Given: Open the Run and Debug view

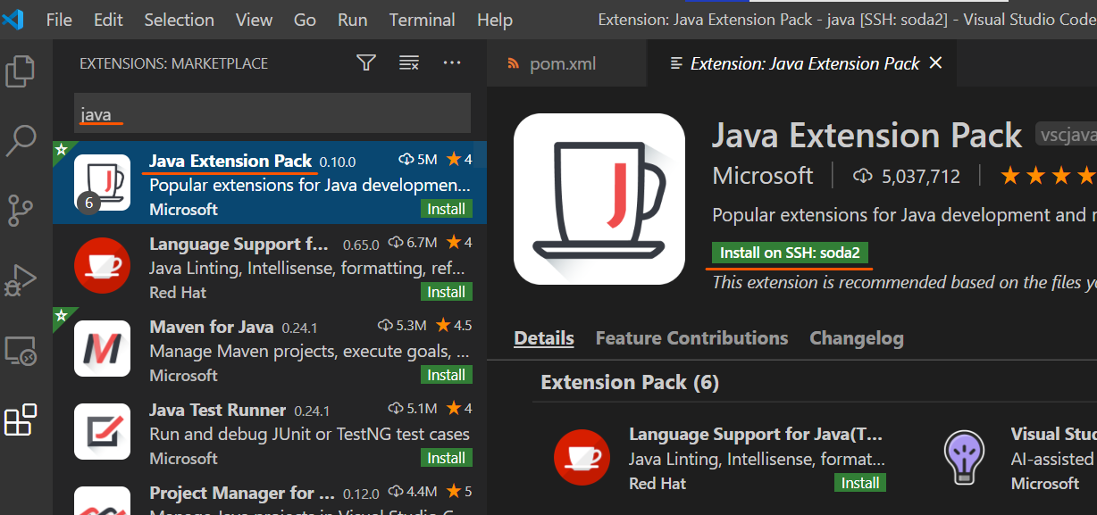Looking at the screenshot, I should [21, 281].
